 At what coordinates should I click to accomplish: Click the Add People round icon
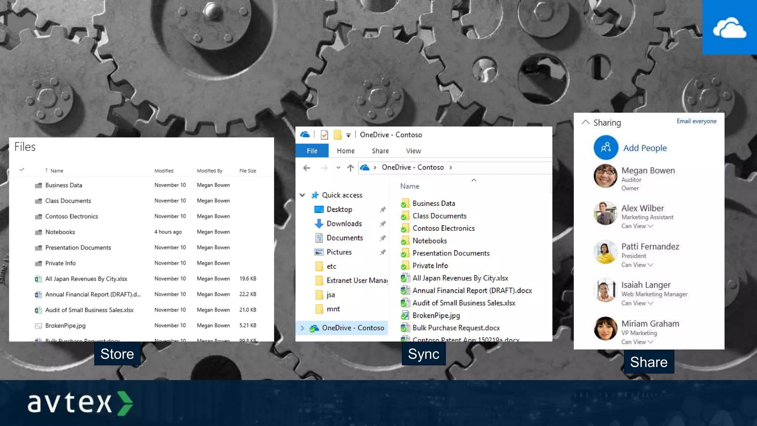click(x=606, y=148)
